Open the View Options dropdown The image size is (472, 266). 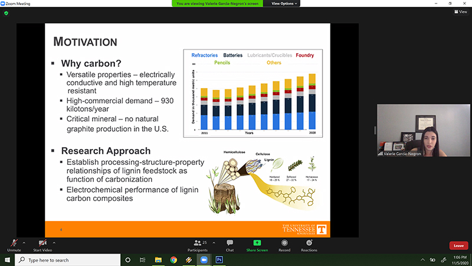pos(284,4)
